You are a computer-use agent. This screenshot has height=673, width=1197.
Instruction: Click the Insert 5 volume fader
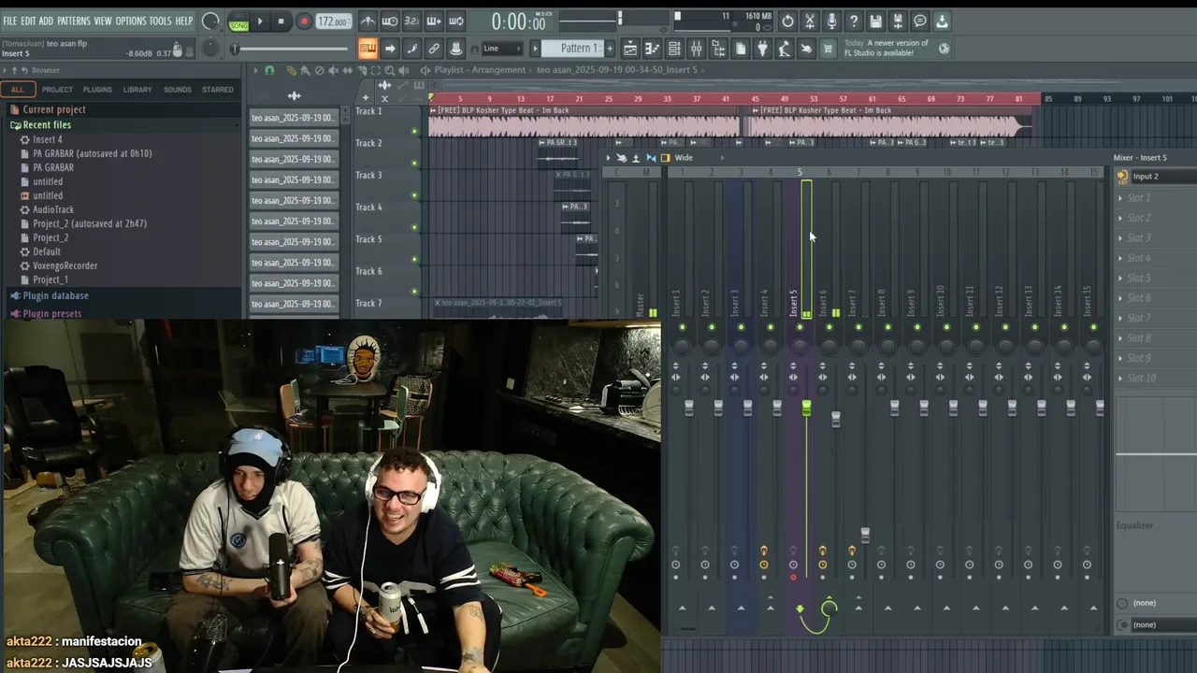(806, 408)
